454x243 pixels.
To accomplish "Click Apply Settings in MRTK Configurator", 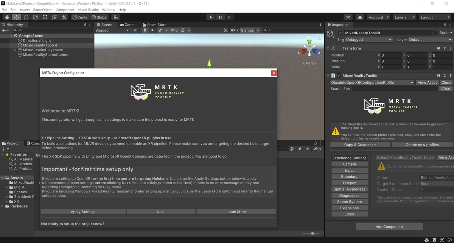I will click(83, 212).
